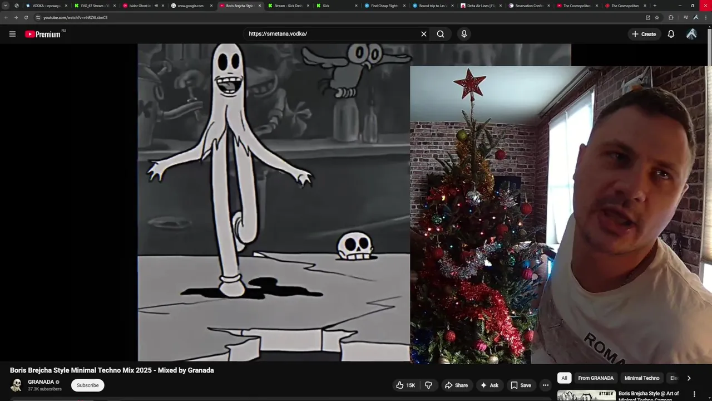Start voice search with microphone

click(x=464, y=34)
